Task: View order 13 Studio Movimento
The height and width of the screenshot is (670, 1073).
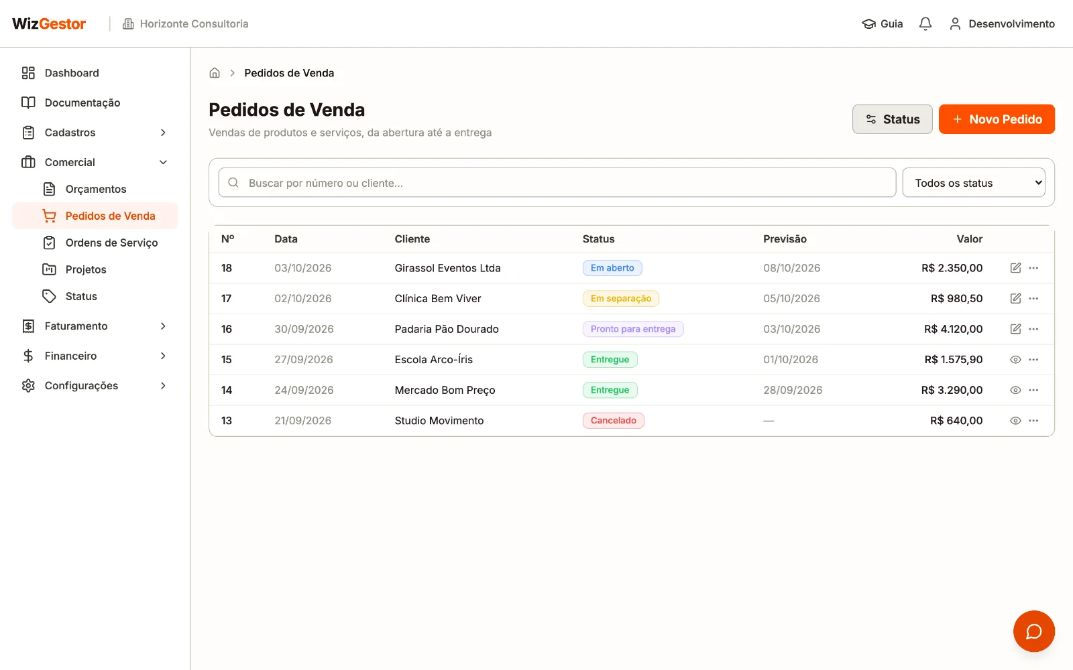Action: pyautogui.click(x=1015, y=421)
